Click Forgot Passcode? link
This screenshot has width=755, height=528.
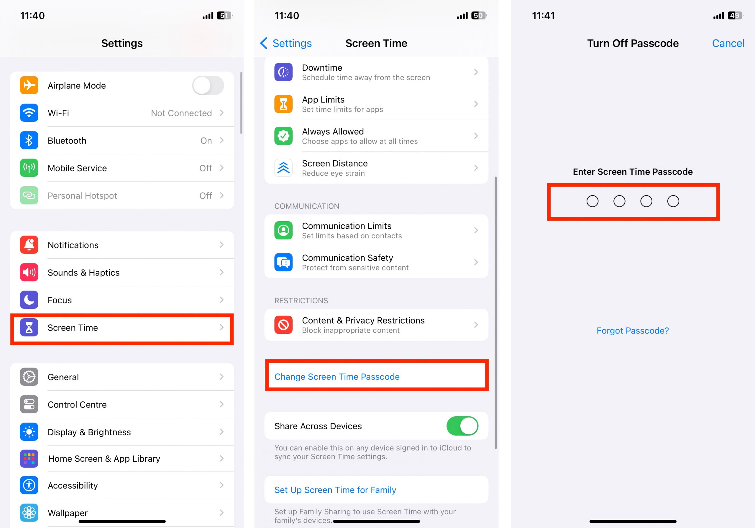[x=632, y=330]
